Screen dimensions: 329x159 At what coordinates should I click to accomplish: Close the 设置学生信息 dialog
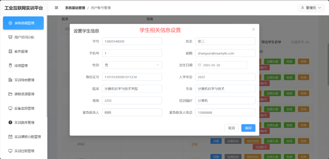point(253,29)
